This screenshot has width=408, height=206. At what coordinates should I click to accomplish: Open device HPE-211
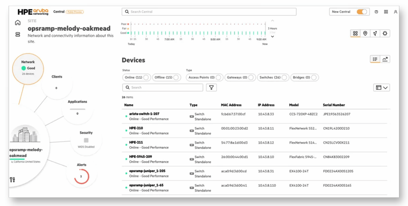coord(136,142)
